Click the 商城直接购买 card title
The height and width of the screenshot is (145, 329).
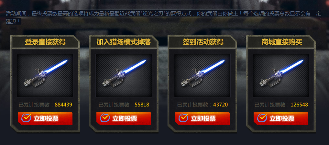coord(282,42)
